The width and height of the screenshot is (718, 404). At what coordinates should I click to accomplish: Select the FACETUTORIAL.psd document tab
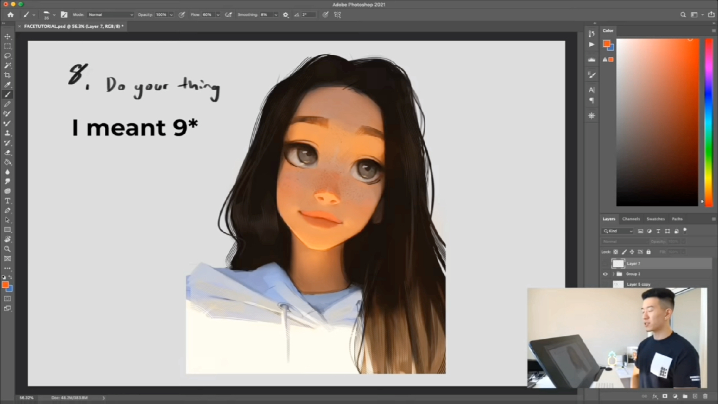73,26
